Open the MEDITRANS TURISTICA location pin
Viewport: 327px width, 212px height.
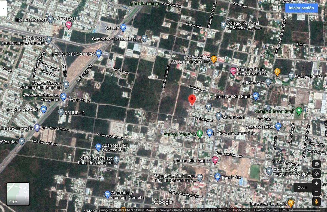click(x=269, y=171)
